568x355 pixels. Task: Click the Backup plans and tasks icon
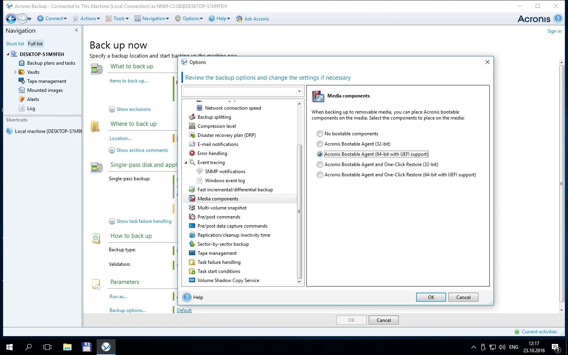pos(22,63)
